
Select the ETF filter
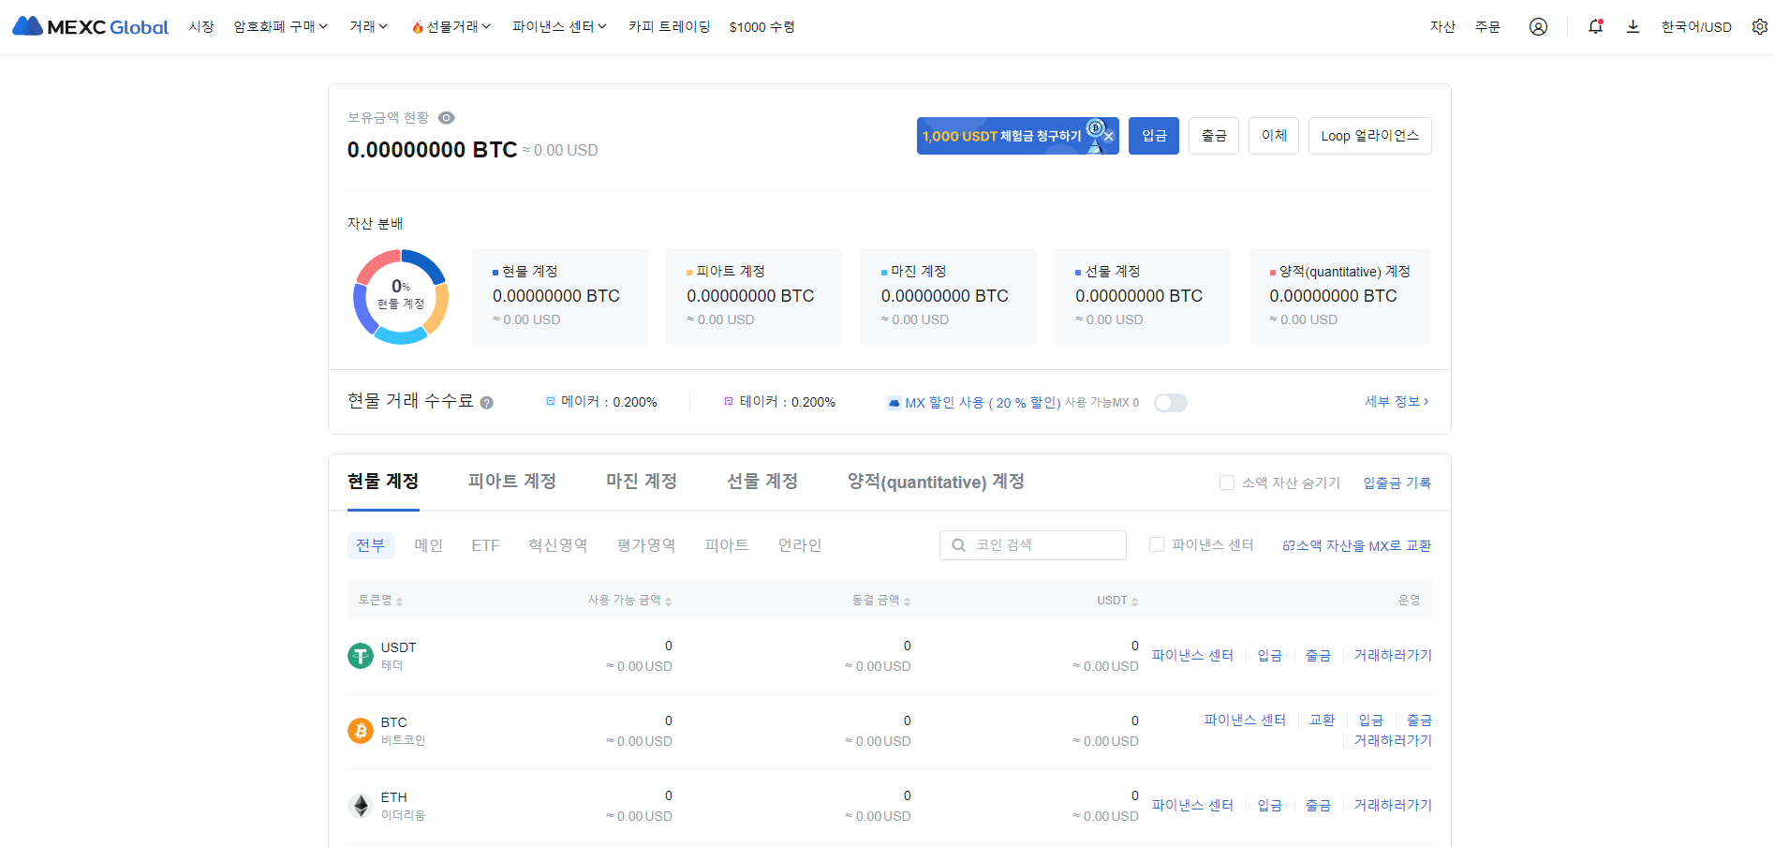pyautogui.click(x=485, y=545)
